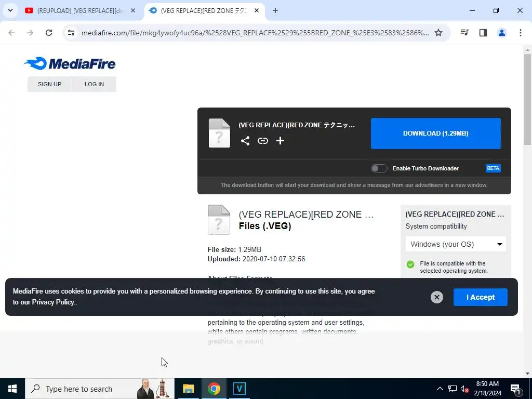Click the SIGN UP button
The width and height of the screenshot is (532, 399).
pyautogui.click(x=49, y=84)
